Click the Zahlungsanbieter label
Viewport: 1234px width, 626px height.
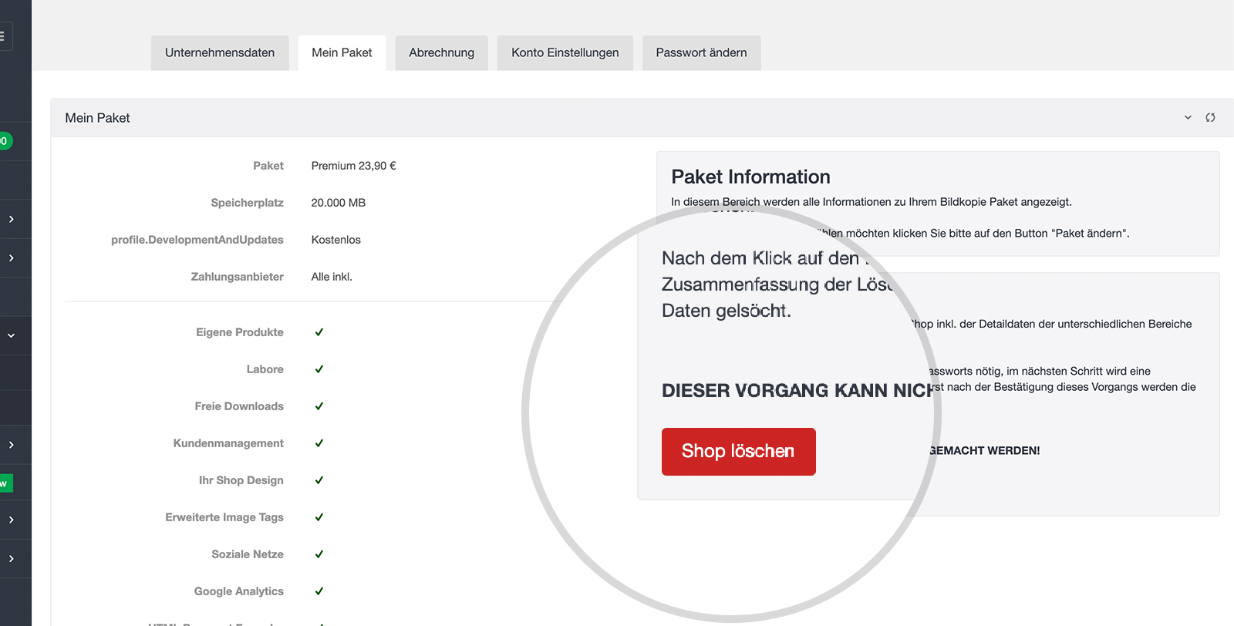238,277
